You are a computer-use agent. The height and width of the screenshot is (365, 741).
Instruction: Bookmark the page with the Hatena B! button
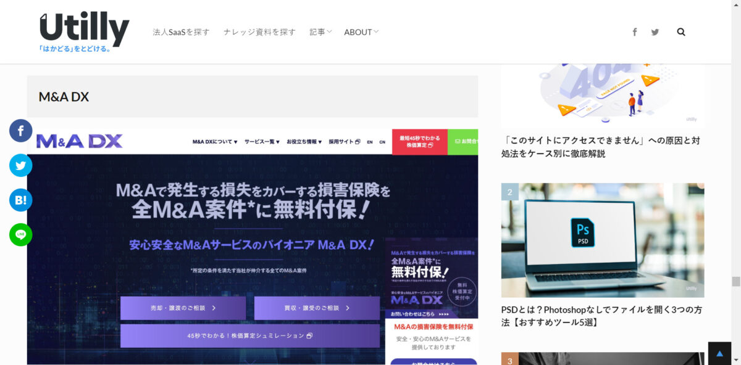pyautogui.click(x=21, y=200)
